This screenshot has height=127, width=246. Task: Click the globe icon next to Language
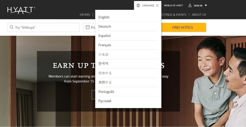138,6
